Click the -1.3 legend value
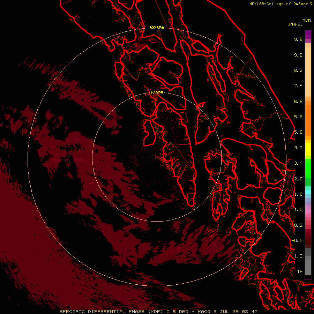The height and width of the screenshot is (314, 314). point(297,256)
